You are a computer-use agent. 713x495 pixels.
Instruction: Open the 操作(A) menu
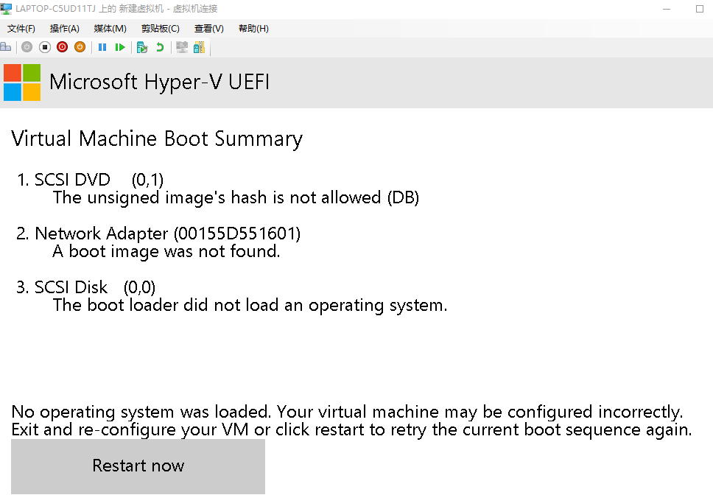[x=64, y=29]
